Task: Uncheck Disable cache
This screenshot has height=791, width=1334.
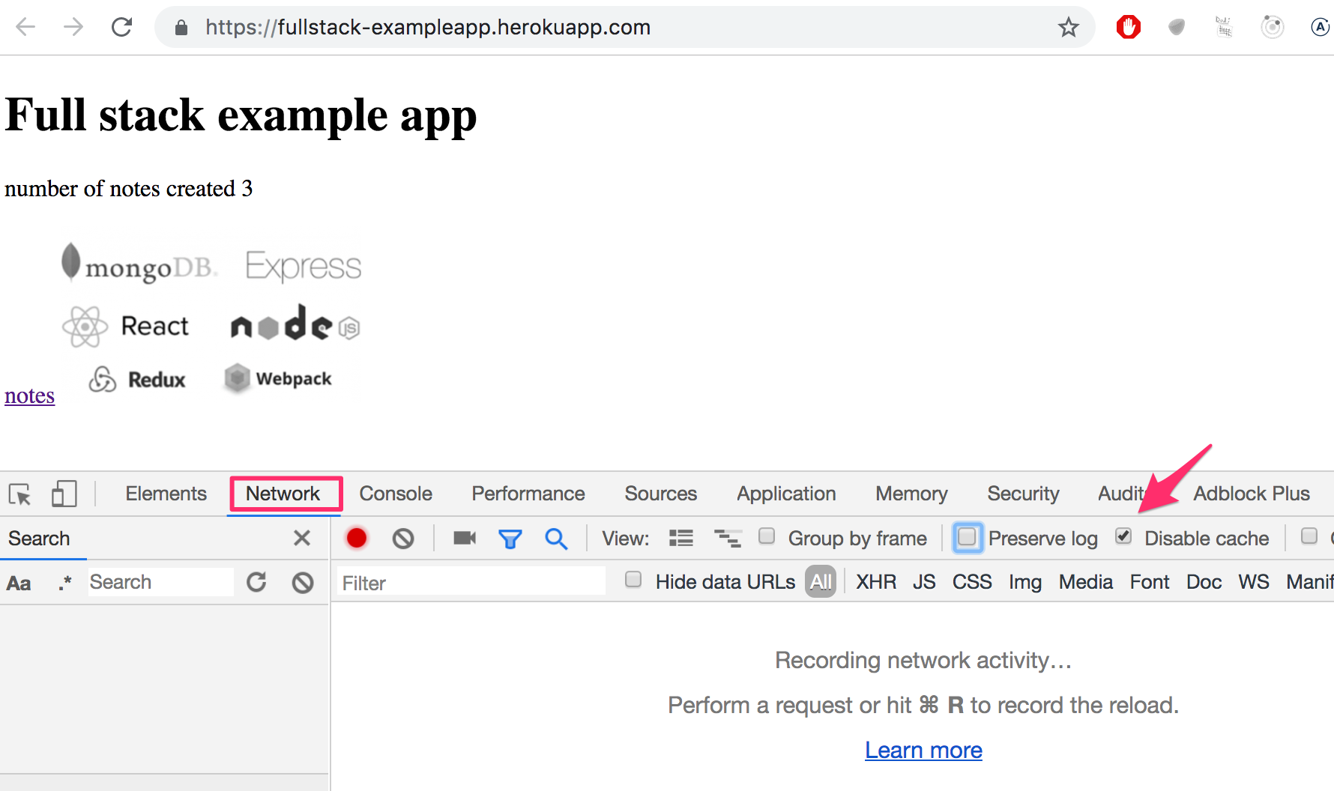Action: click(x=1123, y=536)
